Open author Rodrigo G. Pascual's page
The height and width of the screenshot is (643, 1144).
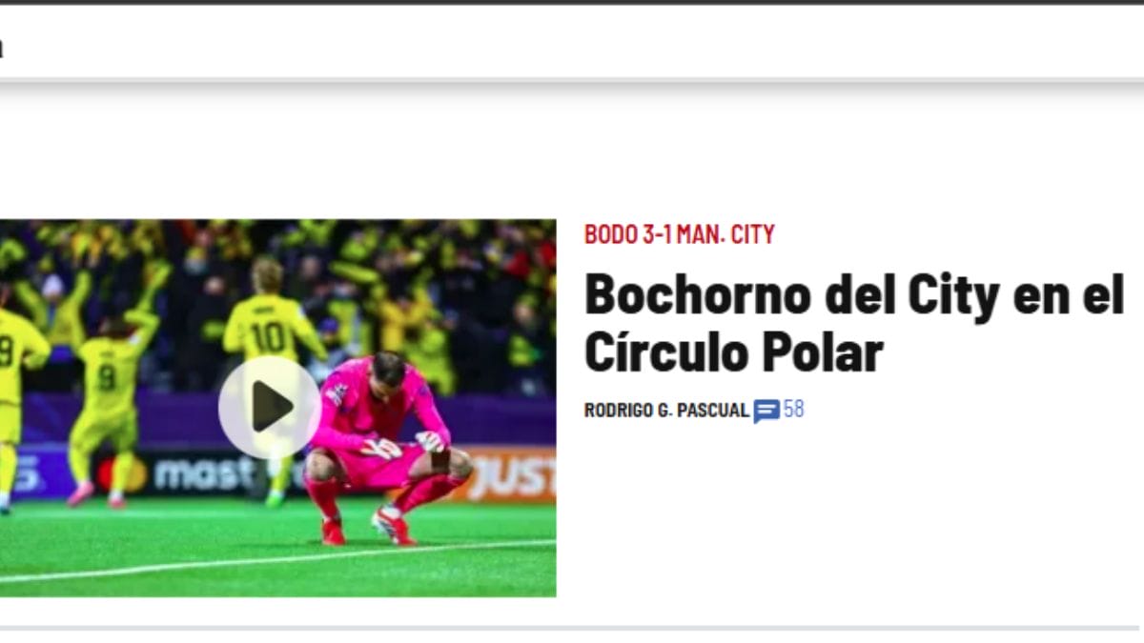pyautogui.click(x=666, y=411)
